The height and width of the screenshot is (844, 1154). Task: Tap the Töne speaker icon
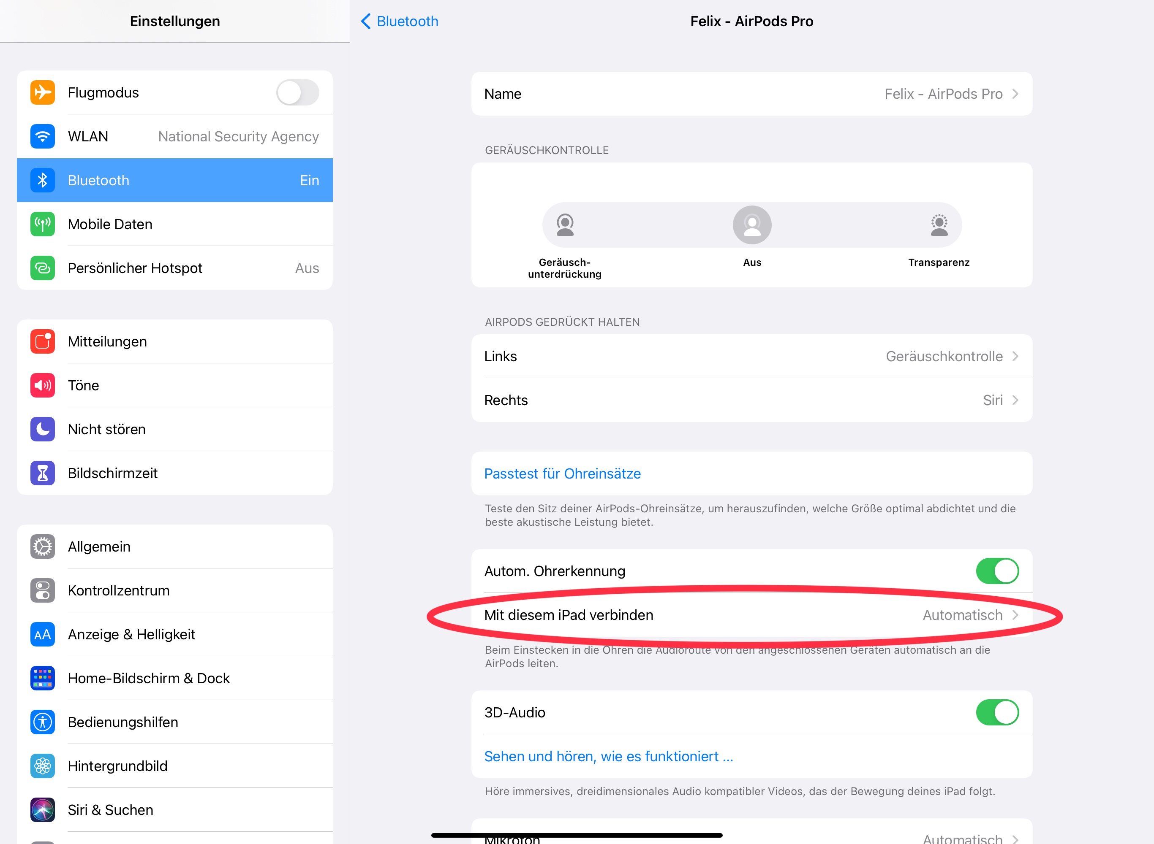(x=42, y=385)
